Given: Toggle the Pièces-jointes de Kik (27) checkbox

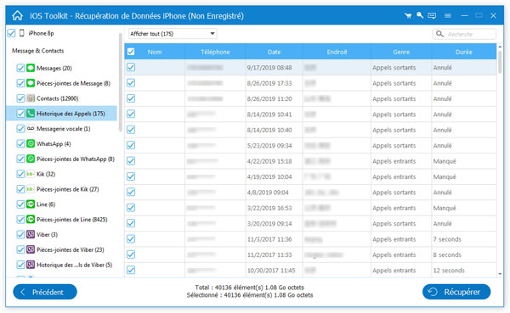Looking at the screenshot, I should 20,189.
